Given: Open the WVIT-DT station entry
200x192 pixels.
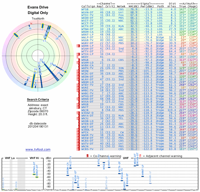Looking at the screenshot, I should click(x=87, y=21).
